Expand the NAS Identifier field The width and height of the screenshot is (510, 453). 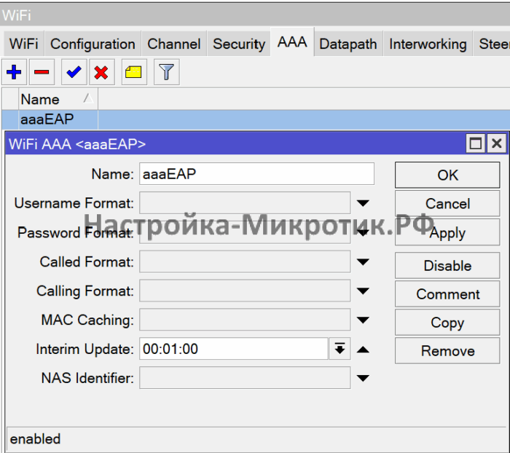click(363, 378)
